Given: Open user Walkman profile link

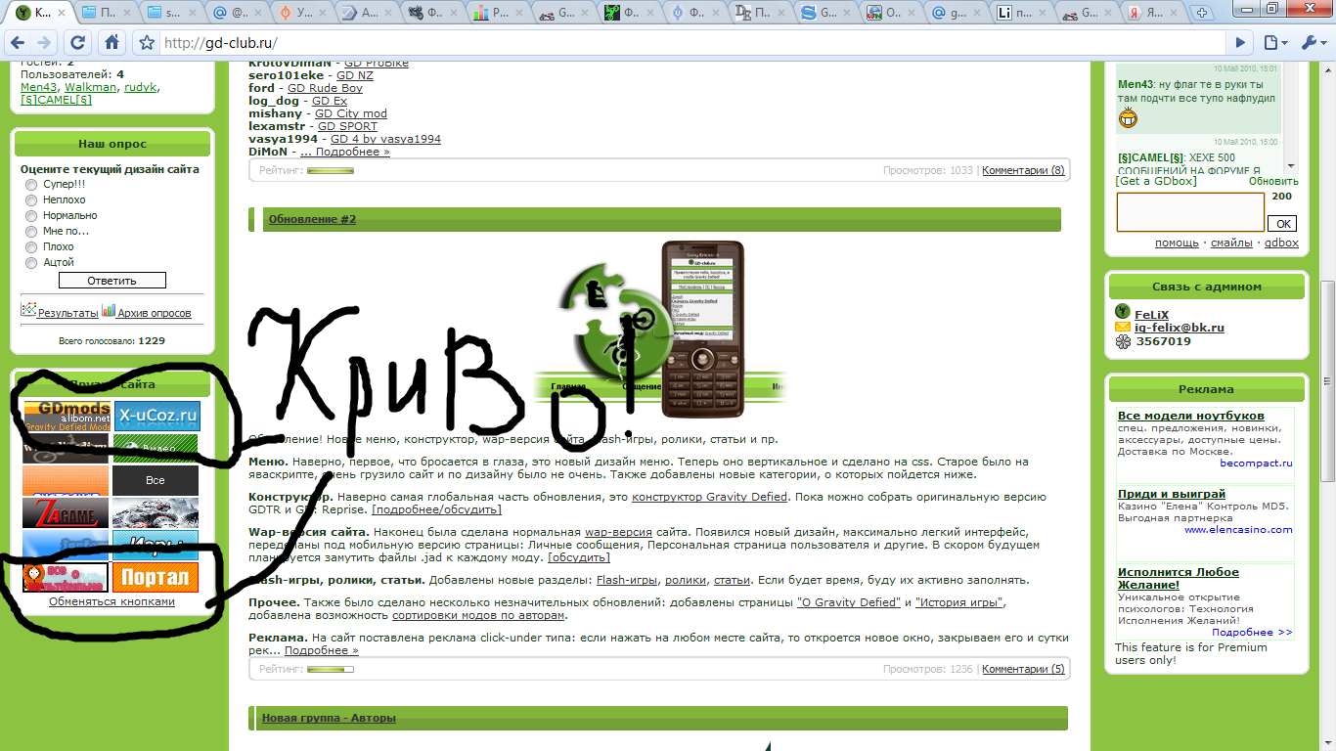Looking at the screenshot, I should pos(90,87).
